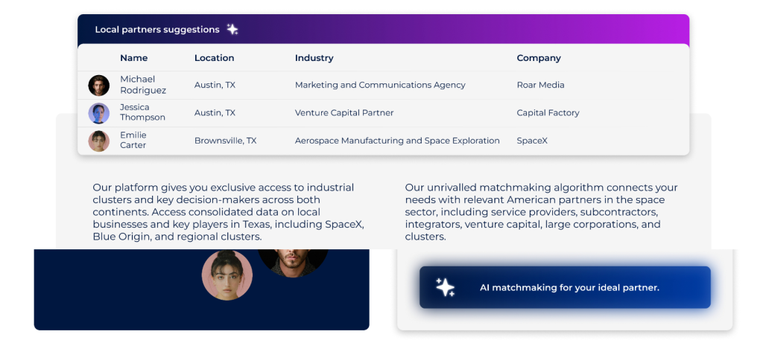Viewport: 763px width, 340px height.
Task: Click the woman's round portrait on dark panel
Action: (227, 275)
